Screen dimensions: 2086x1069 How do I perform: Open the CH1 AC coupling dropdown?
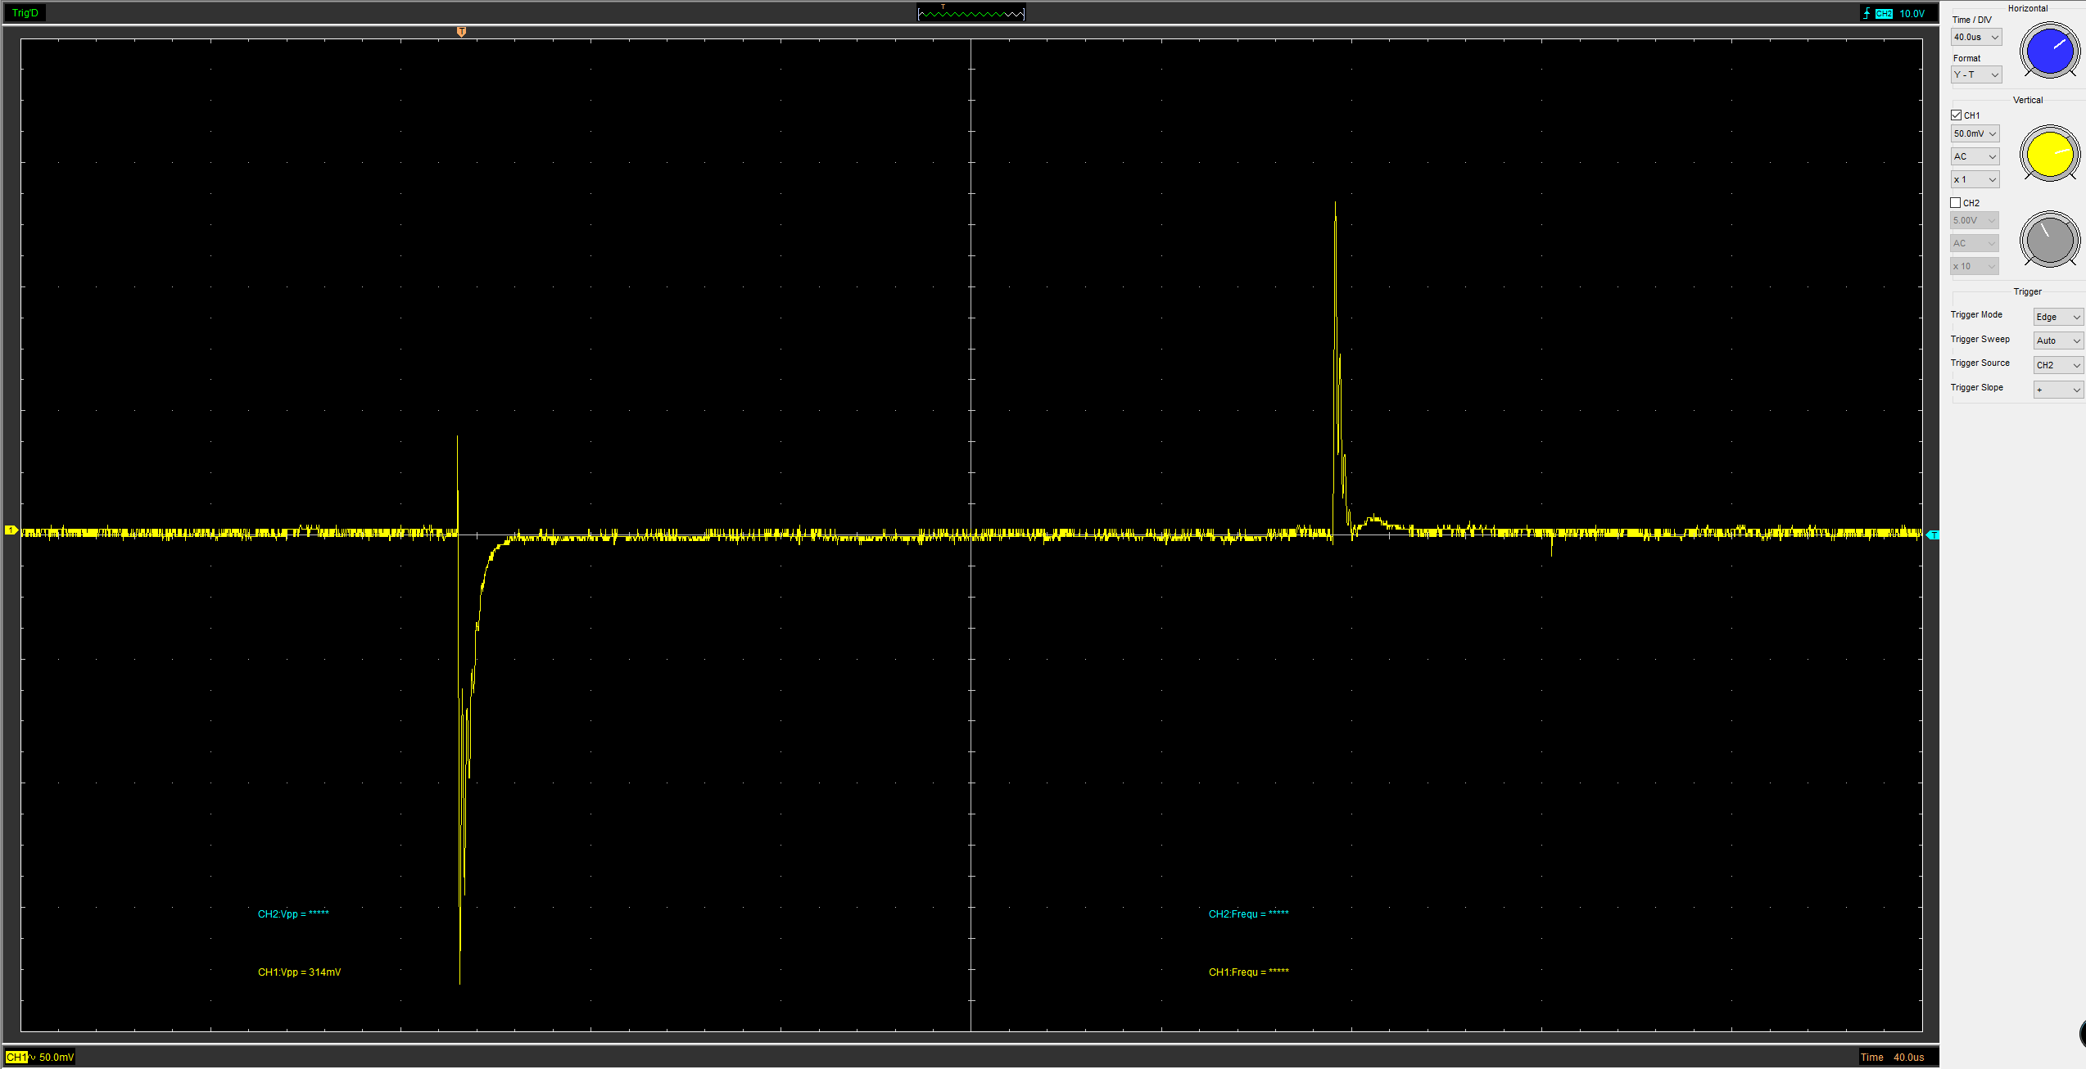click(x=1974, y=156)
